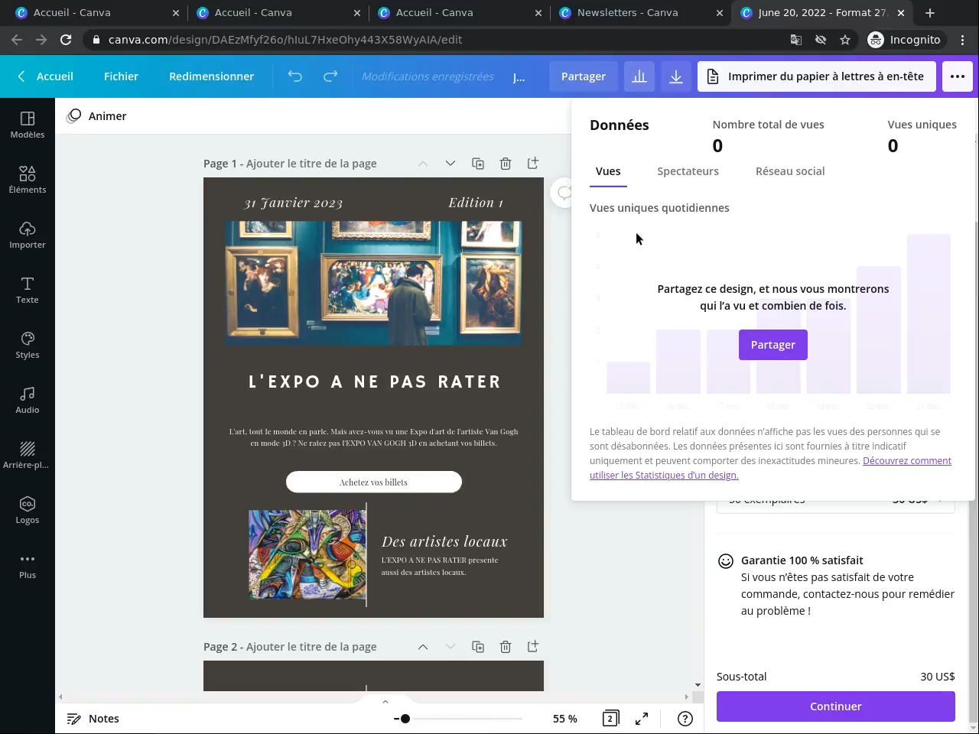This screenshot has height=734, width=979.
Task: Open the zoom percentage 55 % menu
Action: coord(565,719)
